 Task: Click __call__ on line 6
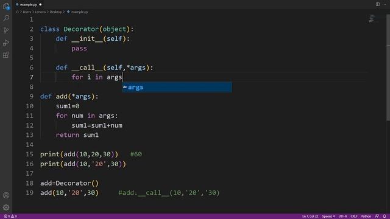[x=87, y=68]
